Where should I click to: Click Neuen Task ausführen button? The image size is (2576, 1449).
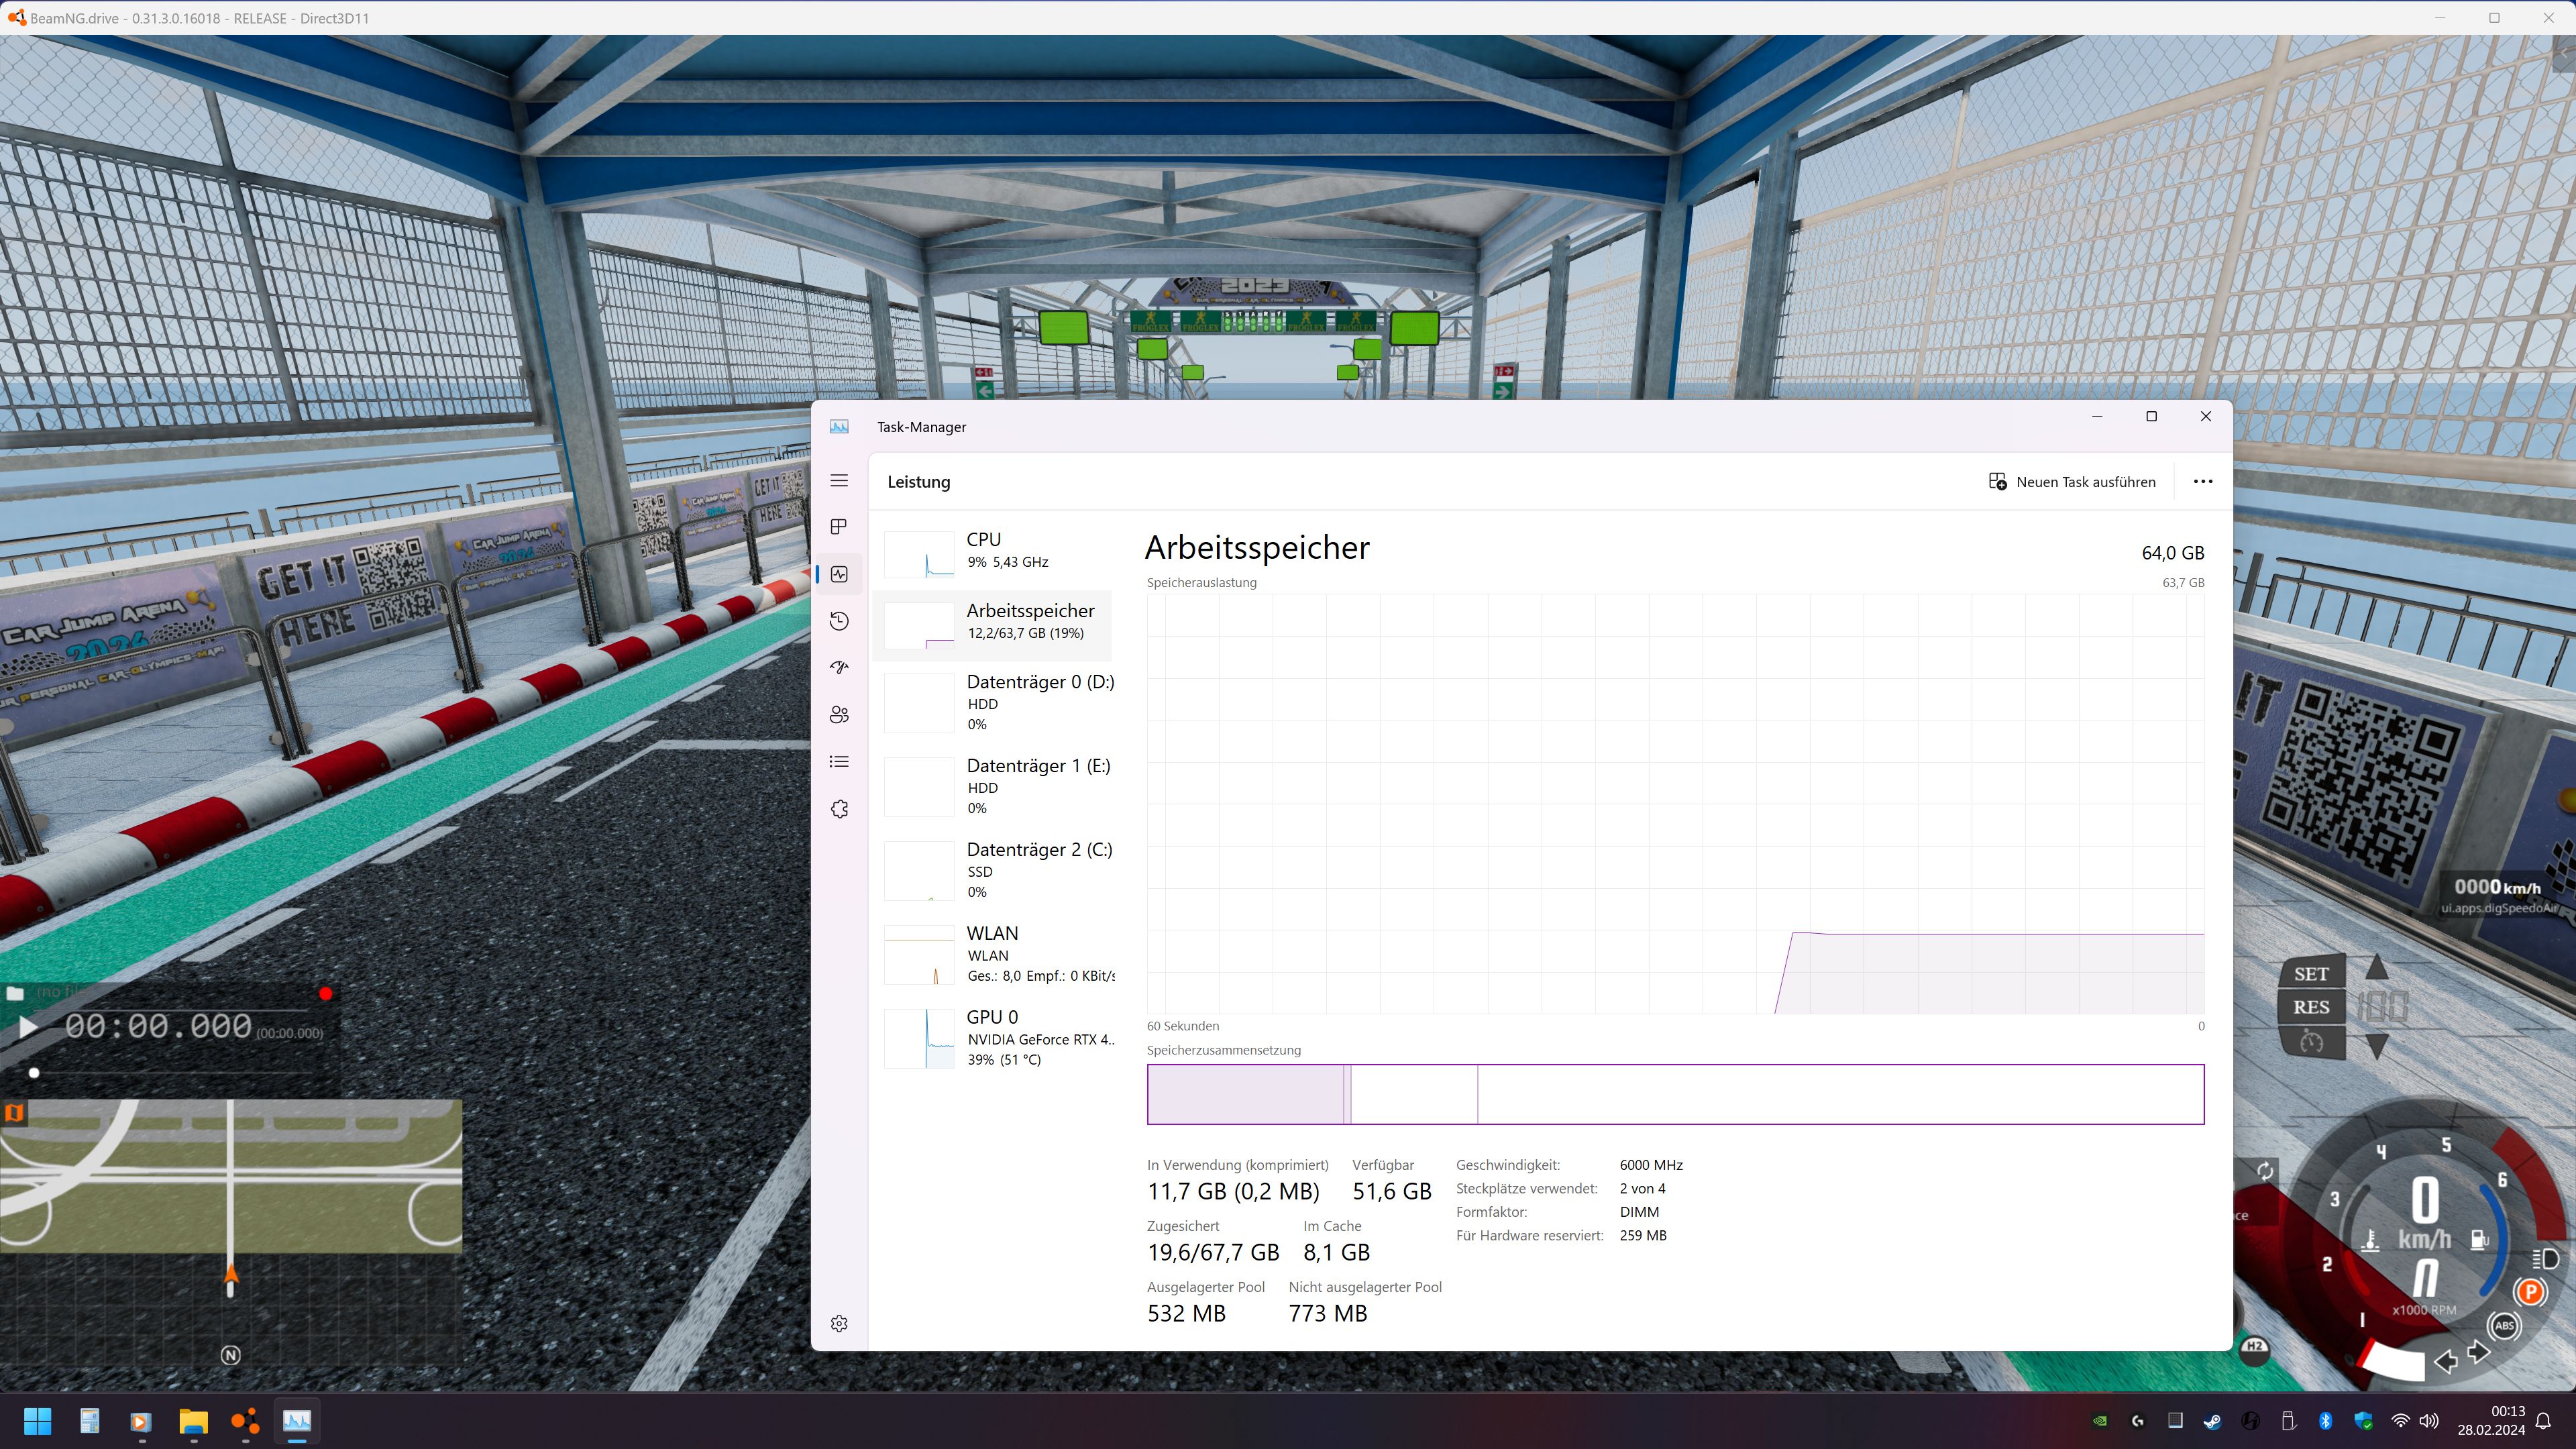[2072, 482]
